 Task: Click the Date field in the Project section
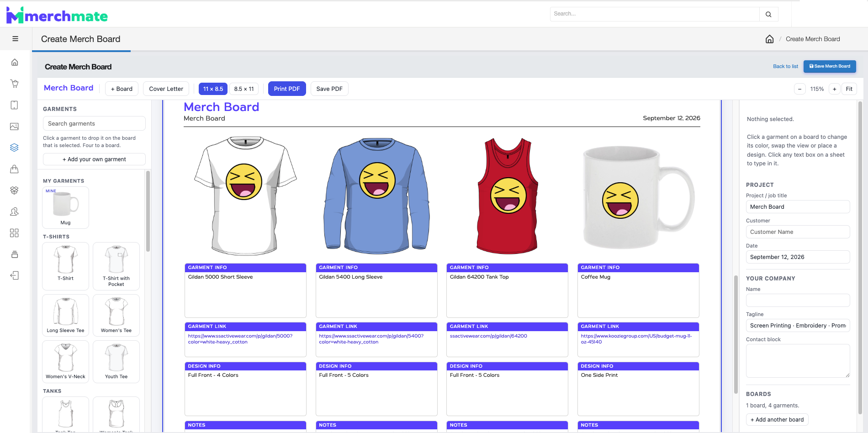pos(798,257)
